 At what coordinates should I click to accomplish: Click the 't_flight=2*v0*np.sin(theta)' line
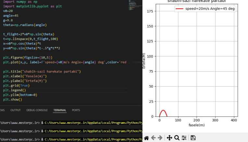coord(29,34)
